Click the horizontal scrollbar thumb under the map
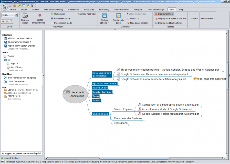This screenshot has height=164, width=230. [x=134, y=158]
